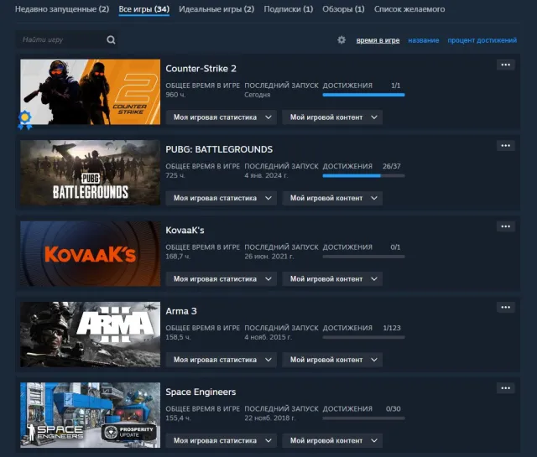Click the search magnifier icon

(x=111, y=40)
